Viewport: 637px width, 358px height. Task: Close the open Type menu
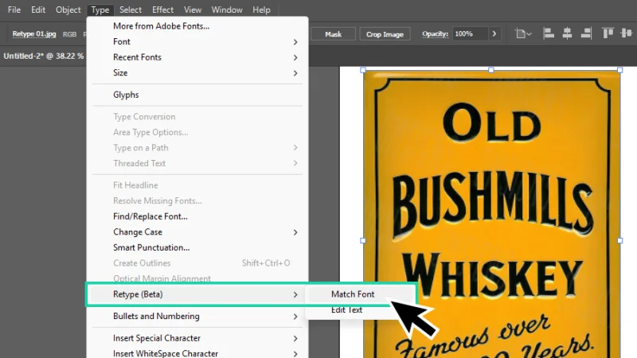pos(100,10)
